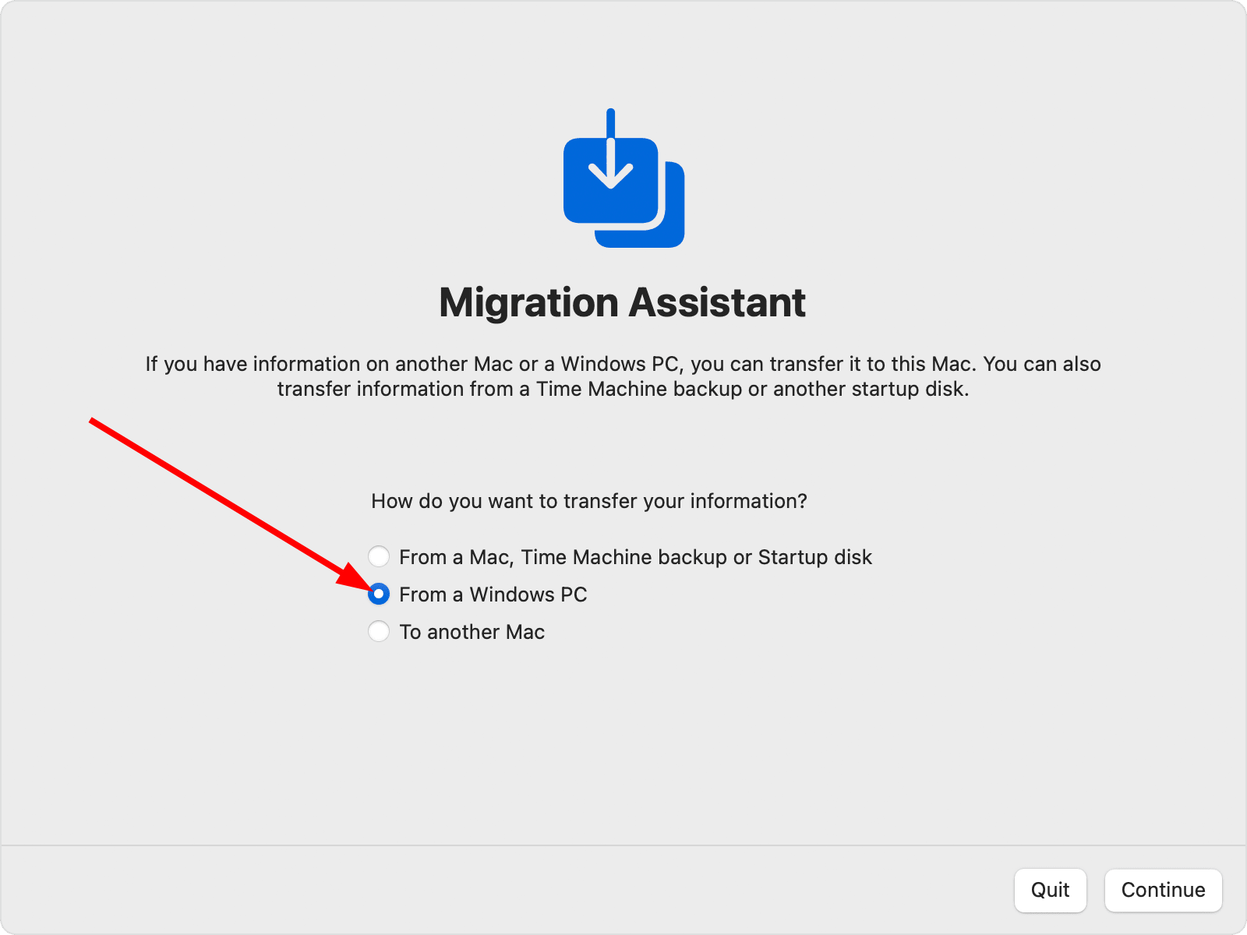Click the "From a Windows PC" label

[x=493, y=595]
